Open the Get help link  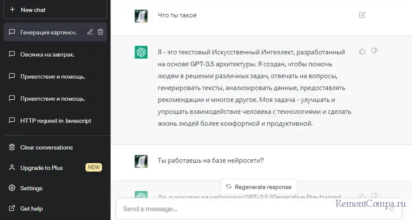(31, 209)
